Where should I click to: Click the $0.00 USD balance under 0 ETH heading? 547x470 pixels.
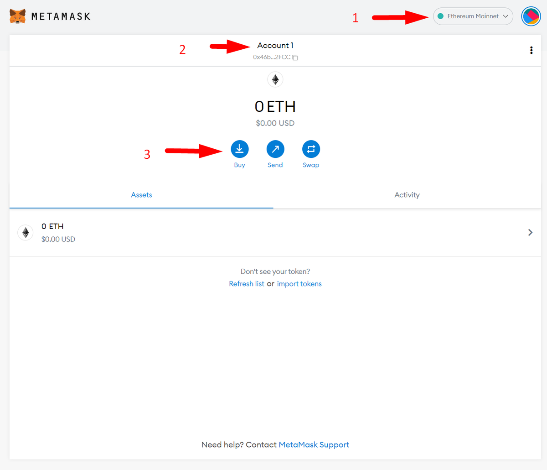(275, 123)
